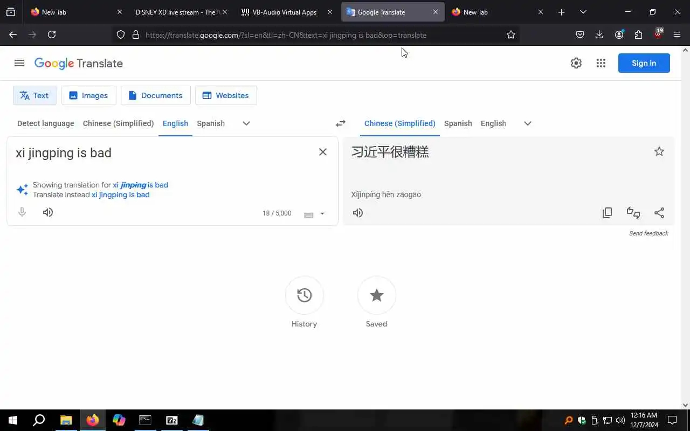The image size is (690, 431).
Task: Copy the translation to clipboard
Action: point(607,213)
